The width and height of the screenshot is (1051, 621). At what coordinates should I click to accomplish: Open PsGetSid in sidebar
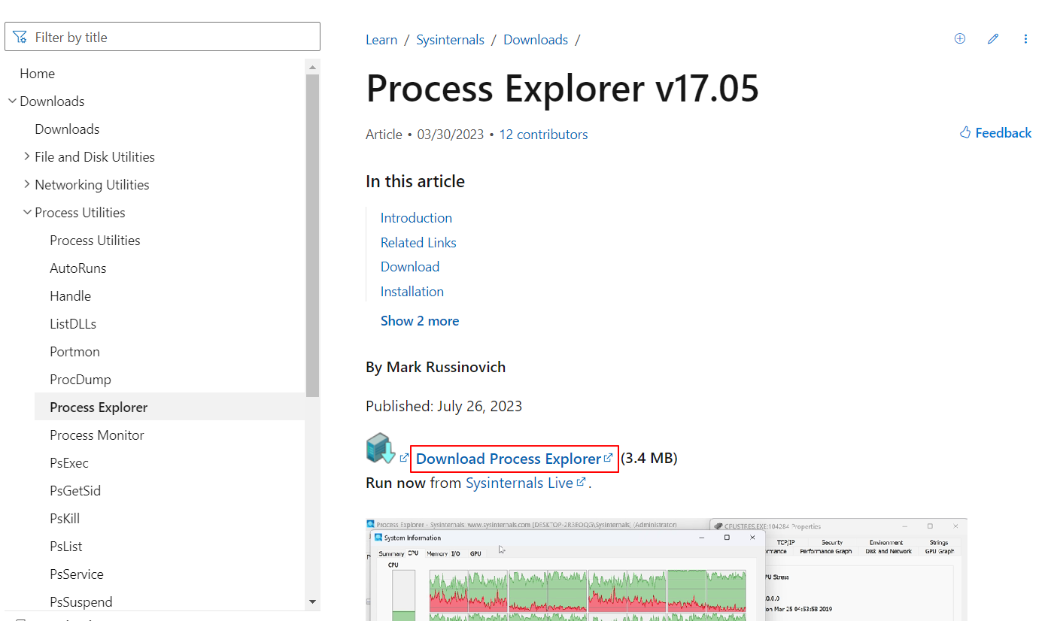[x=75, y=491]
